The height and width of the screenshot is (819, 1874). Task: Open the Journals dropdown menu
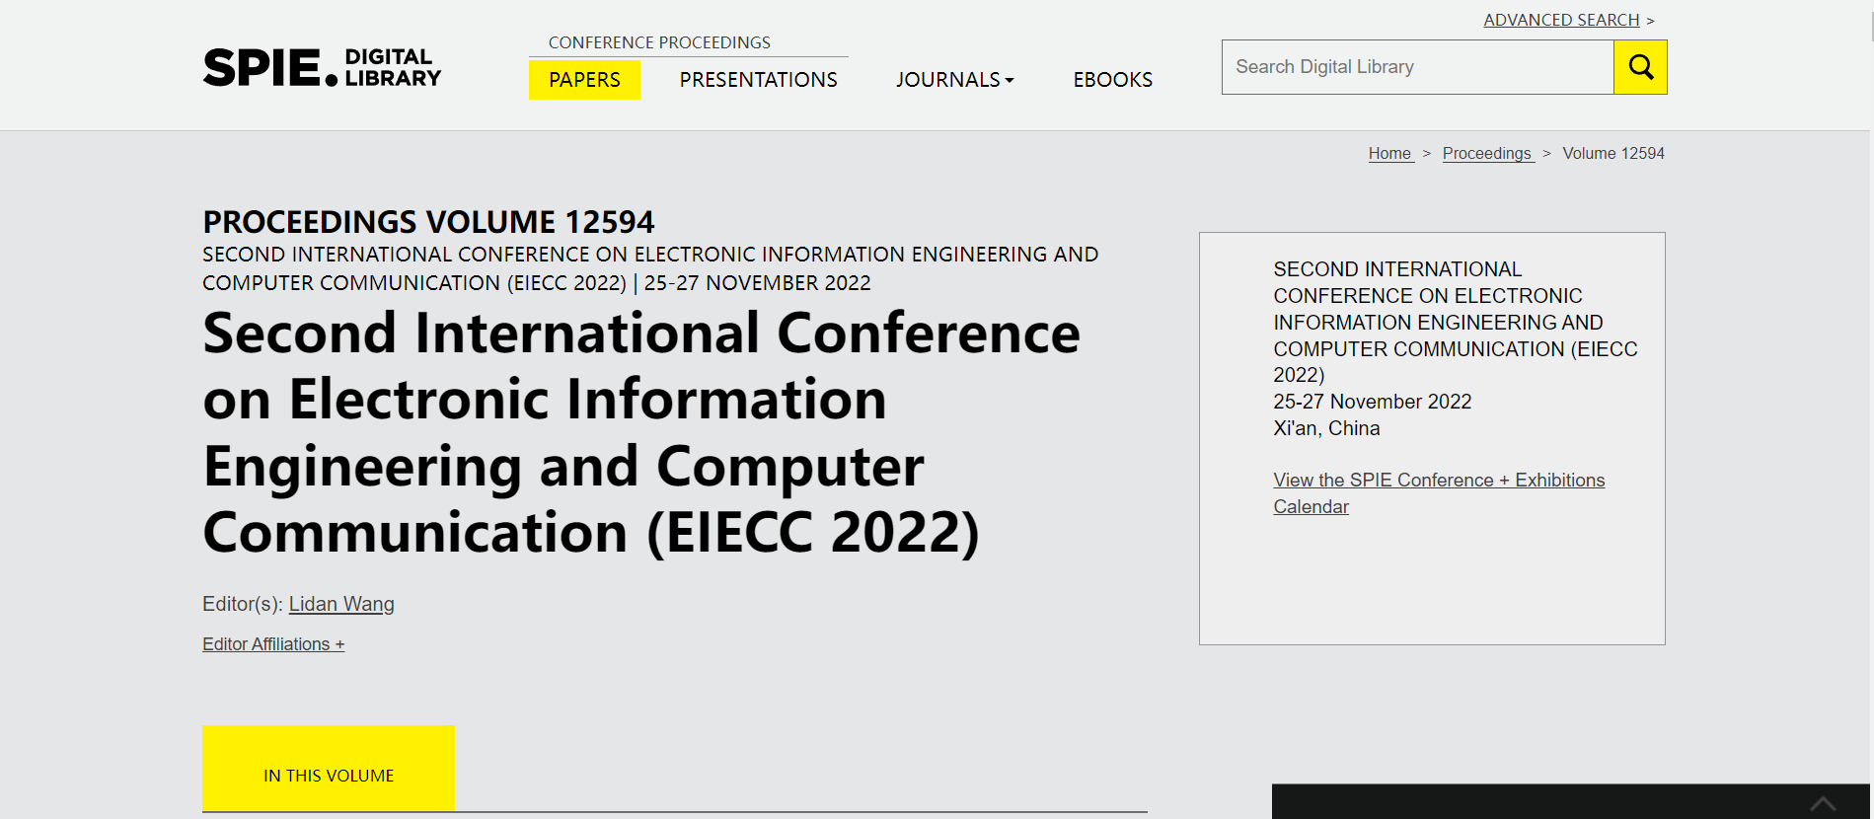tap(954, 80)
